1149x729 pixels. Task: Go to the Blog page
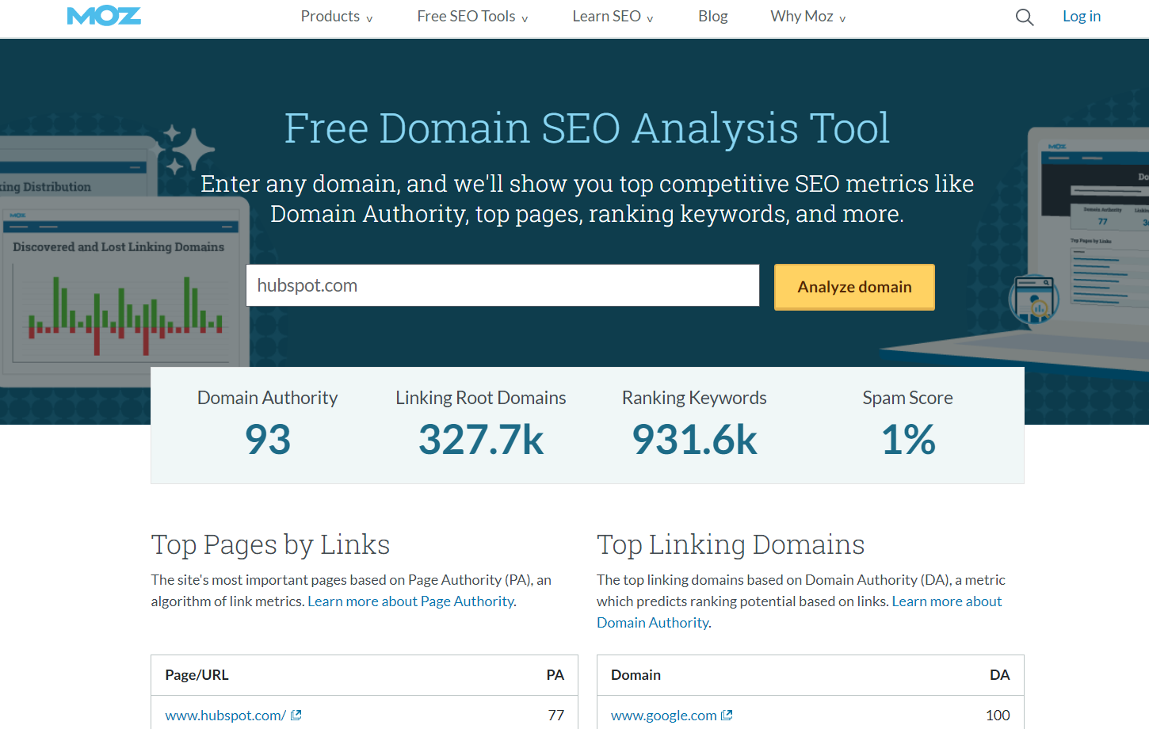click(x=712, y=17)
